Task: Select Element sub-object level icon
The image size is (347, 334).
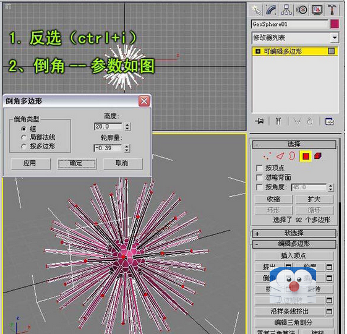Action: point(318,156)
